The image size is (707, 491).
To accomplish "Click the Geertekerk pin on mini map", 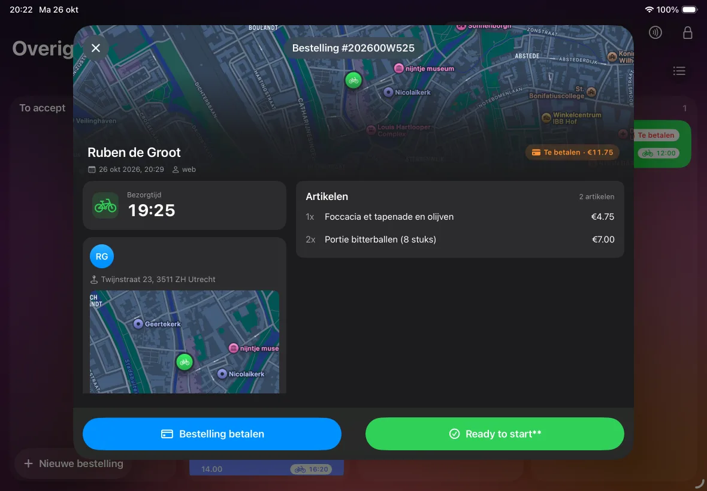I will tap(138, 323).
